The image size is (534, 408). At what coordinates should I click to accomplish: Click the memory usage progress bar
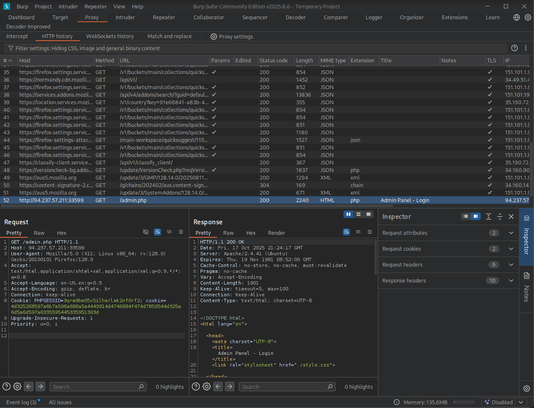click(x=464, y=402)
